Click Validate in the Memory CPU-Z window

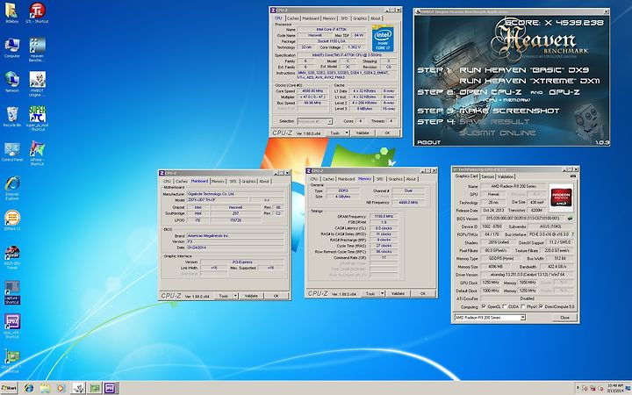coord(398,293)
